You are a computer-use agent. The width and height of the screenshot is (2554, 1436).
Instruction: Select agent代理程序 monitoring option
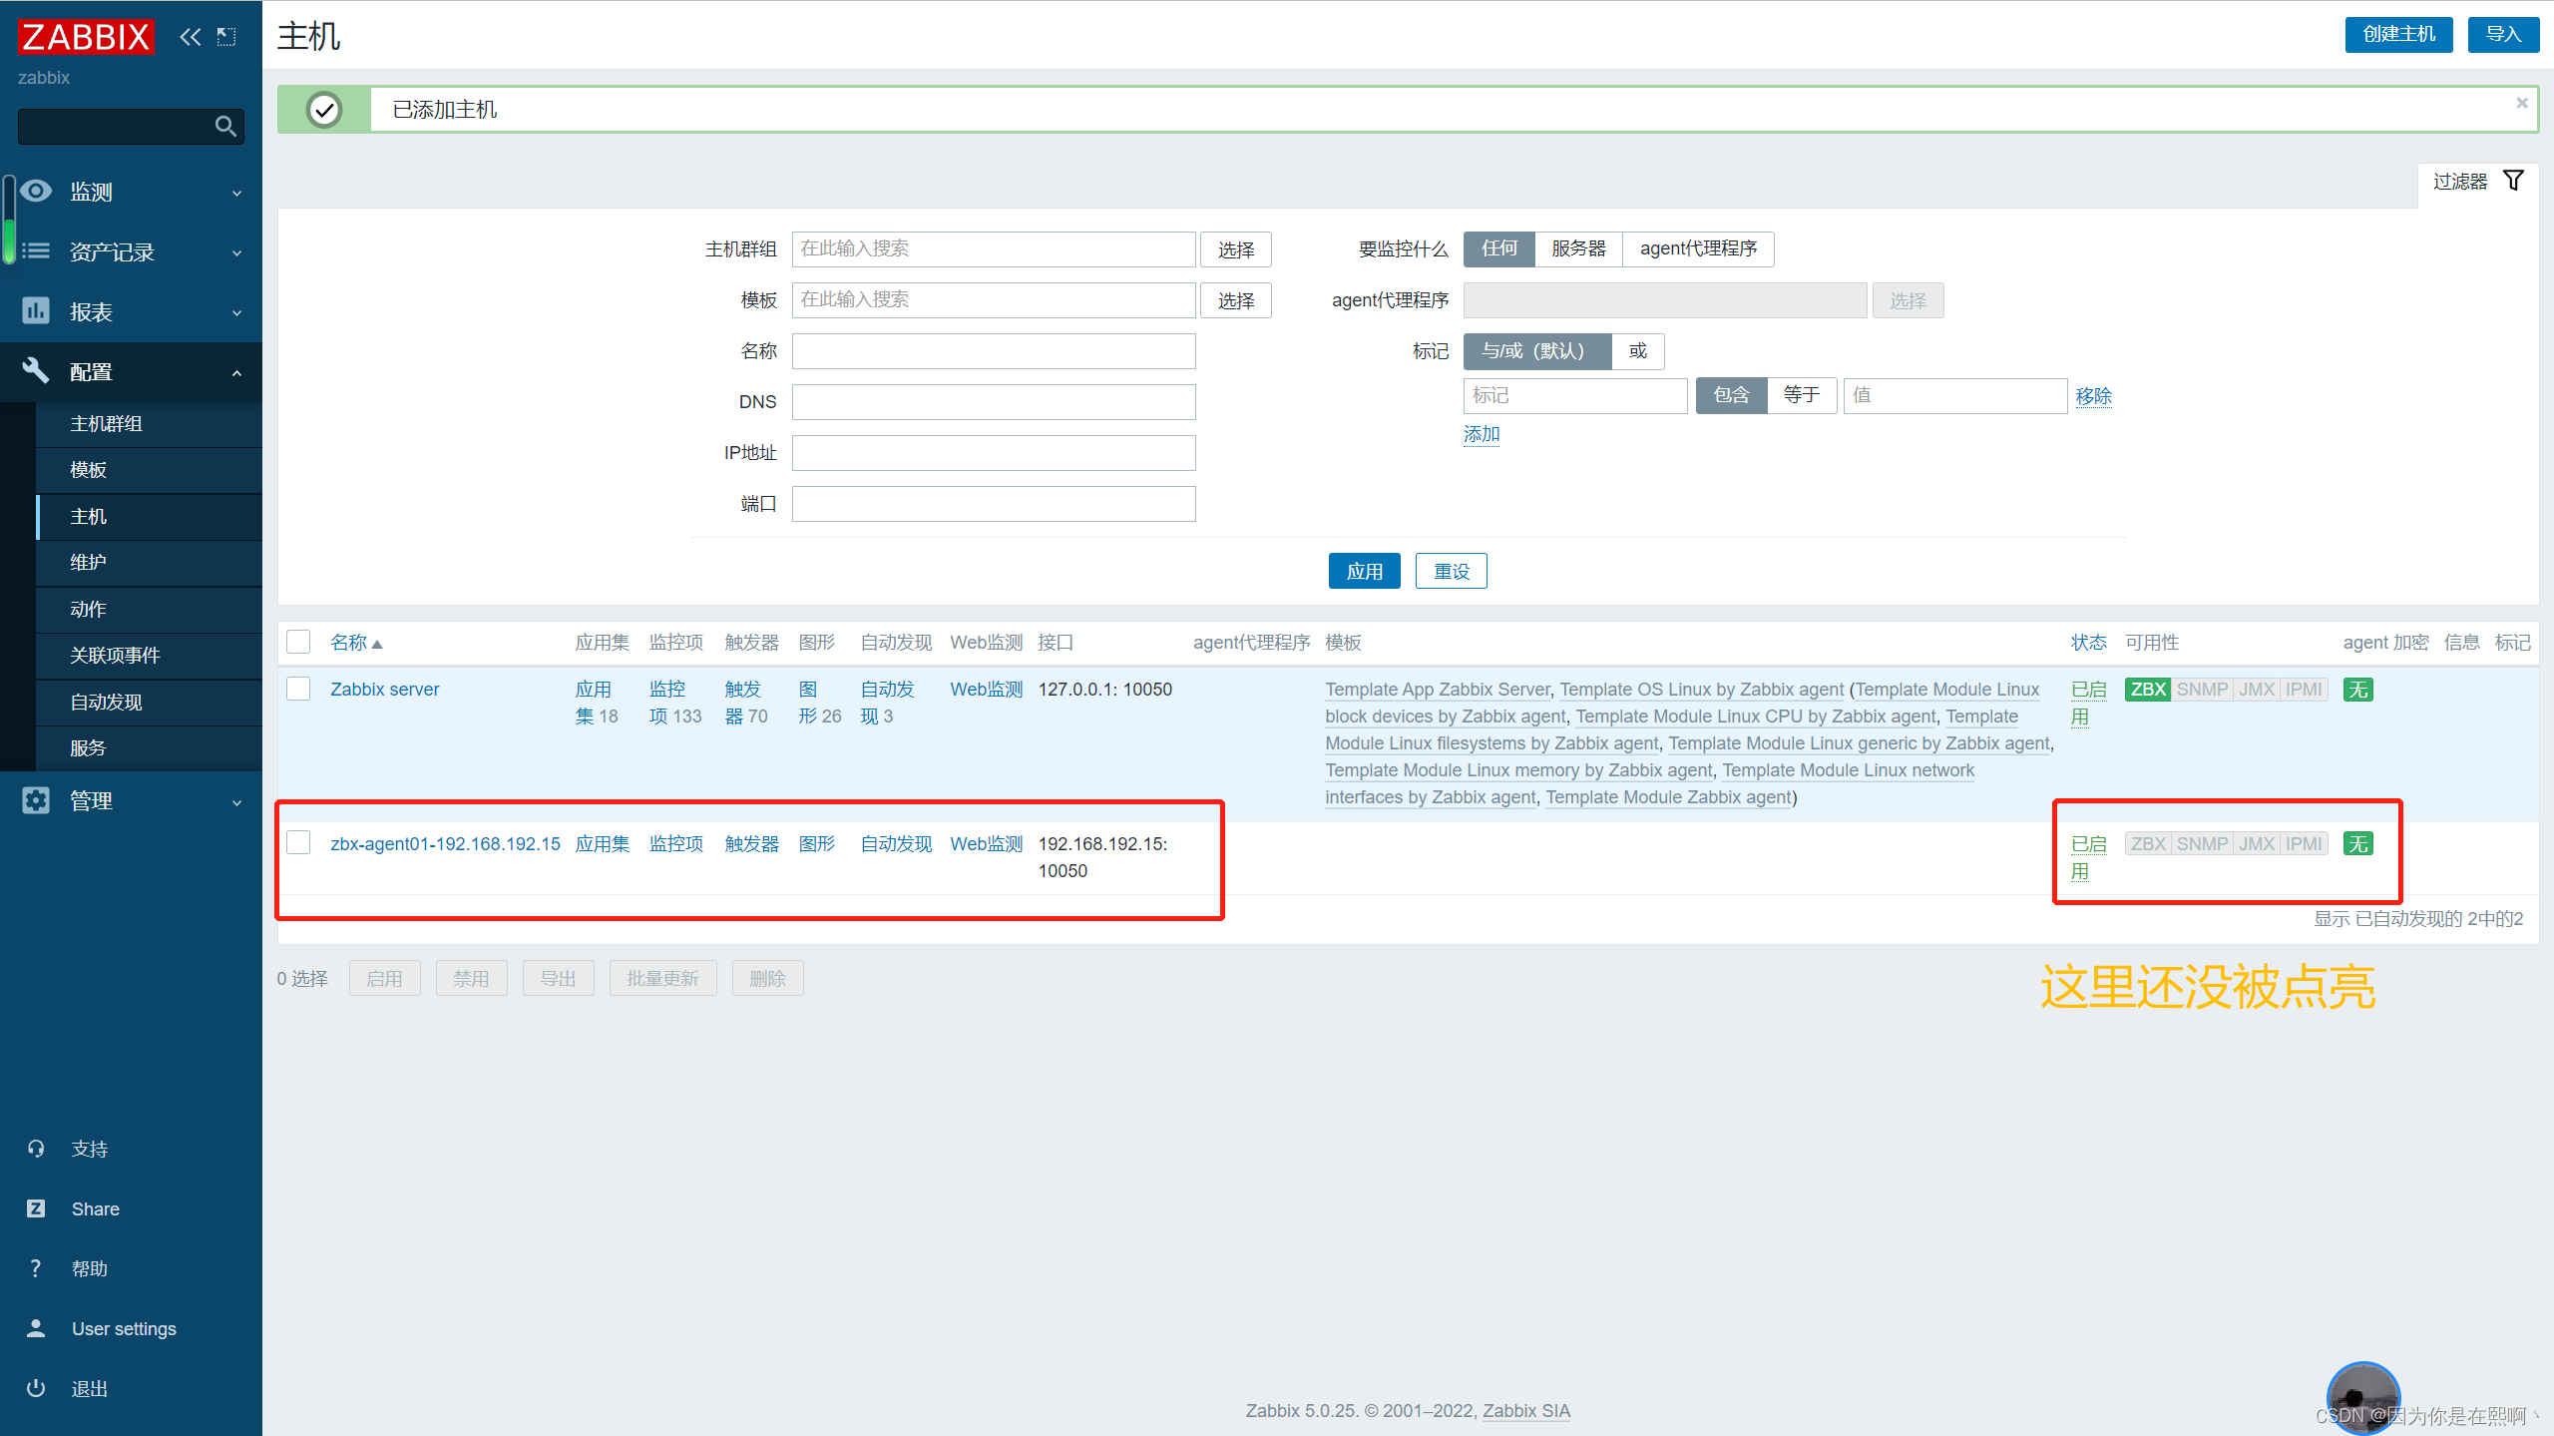[1698, 248]
